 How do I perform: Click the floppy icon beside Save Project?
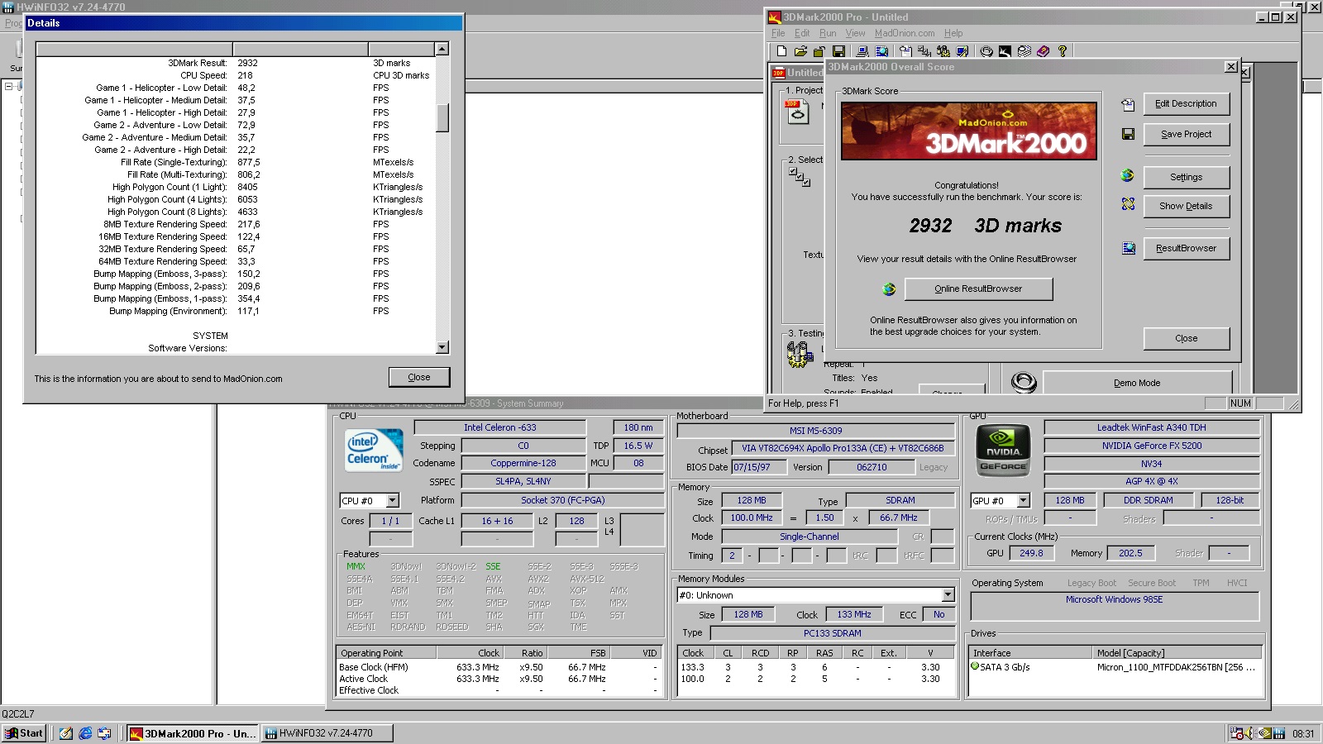pos(1128,134)
